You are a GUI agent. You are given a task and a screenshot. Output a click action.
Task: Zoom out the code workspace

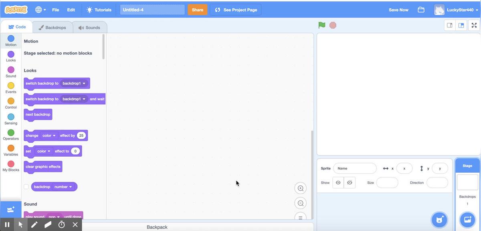(x=300, y=203)
